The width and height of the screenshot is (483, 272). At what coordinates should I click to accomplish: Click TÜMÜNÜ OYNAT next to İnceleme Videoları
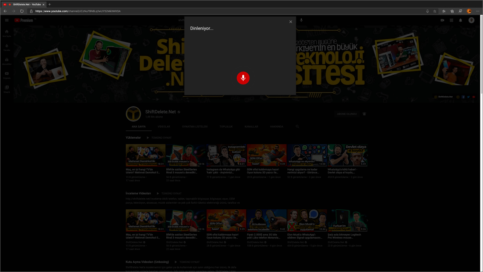pyautogui.click(x=169, y=193)
